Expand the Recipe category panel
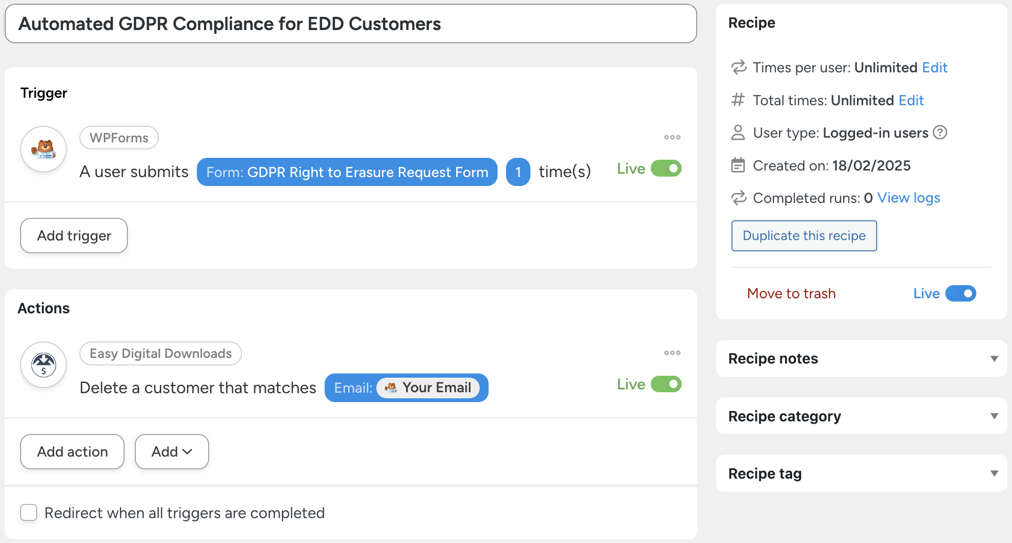1012x543 pixels. [994, 416]
